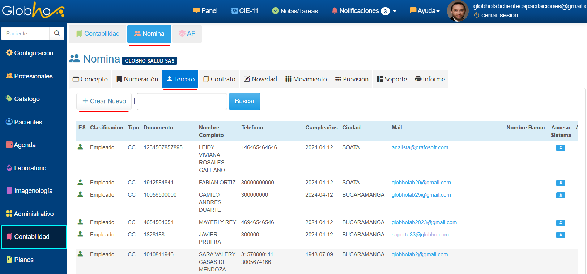Open email link analista@grafosoft.com

(x=420, y=147)
